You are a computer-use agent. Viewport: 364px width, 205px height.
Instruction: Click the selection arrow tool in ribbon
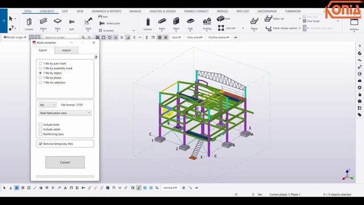tap(11, 19)
